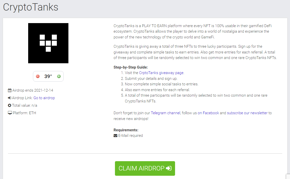Click the 'Step-by-Step Guide:' heading
The width and height of the screenshot is (290, 179).
pos(131,67)
